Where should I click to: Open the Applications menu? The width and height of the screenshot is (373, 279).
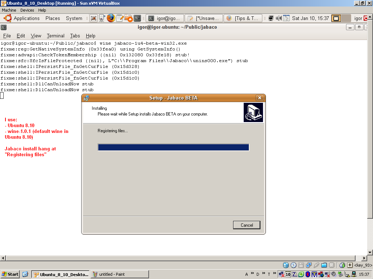pyautogui.click(x=21, y=18)
